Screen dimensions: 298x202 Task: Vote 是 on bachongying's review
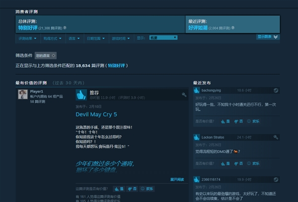tap(225, 121)
